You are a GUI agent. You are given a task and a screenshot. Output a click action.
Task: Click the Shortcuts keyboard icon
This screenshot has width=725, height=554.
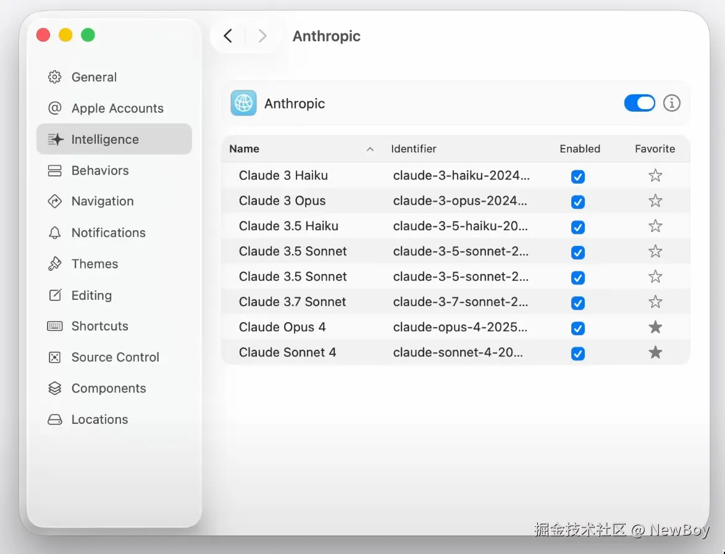pos(54,326)
